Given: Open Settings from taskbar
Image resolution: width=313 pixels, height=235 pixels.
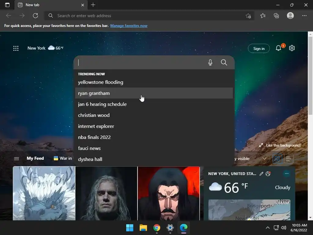Looking at the screenshot, I should click(170, 228).
